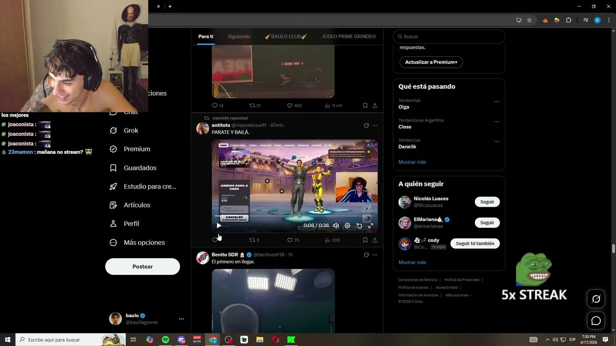Mute the video volume
The width and height of the screenshot is (616, 346).
336,225
